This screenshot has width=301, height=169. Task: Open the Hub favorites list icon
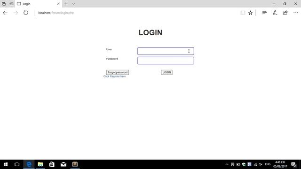[264, 13]
